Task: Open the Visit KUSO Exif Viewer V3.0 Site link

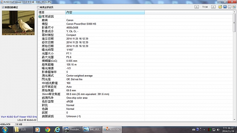Action: tap(19, 117)
